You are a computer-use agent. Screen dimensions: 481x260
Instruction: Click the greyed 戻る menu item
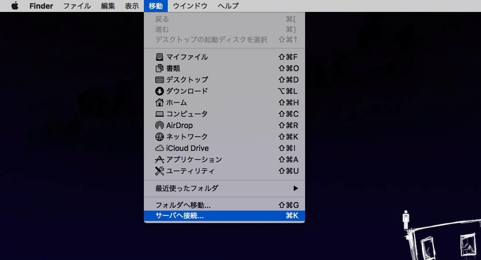click(x=224, y=19)
